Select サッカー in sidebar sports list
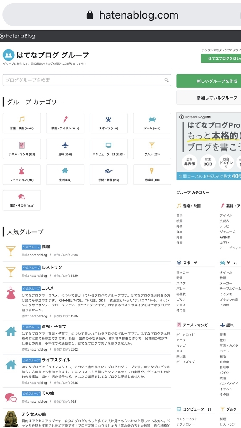Image resolution: width=241 pixels, height=428 pixels. [x=182, y=272]
